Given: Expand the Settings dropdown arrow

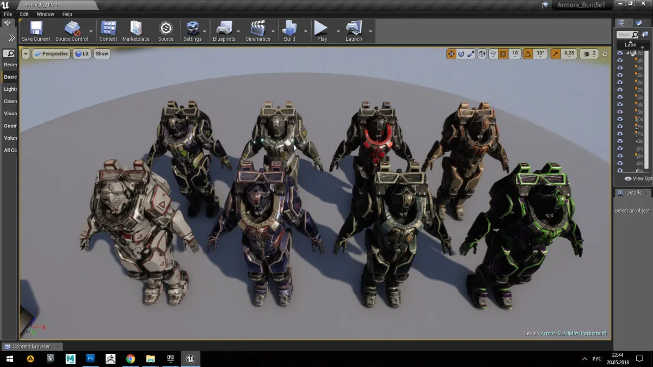Looking at the screenshot, I should coord(205,32).
